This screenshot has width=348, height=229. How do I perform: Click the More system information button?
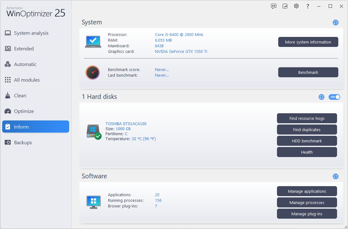coord(308,42)
